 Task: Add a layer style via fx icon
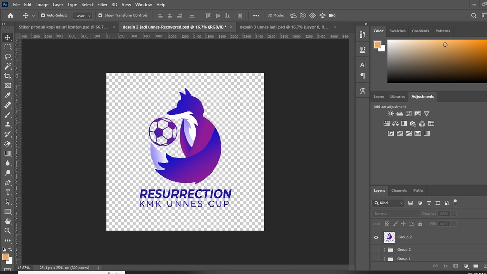coord(446,266)
